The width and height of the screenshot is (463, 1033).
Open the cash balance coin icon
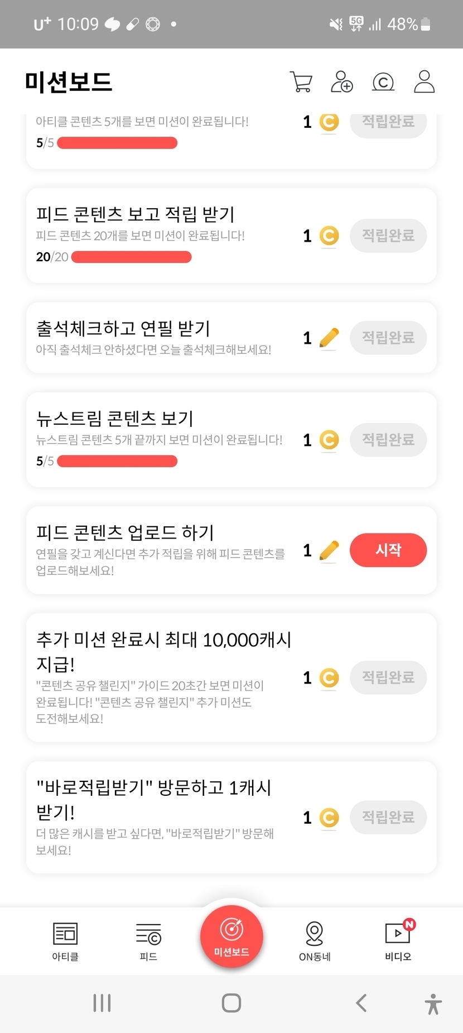[x=383, y=82]
